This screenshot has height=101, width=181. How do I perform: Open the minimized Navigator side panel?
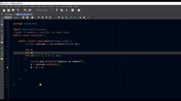[2, 39]
